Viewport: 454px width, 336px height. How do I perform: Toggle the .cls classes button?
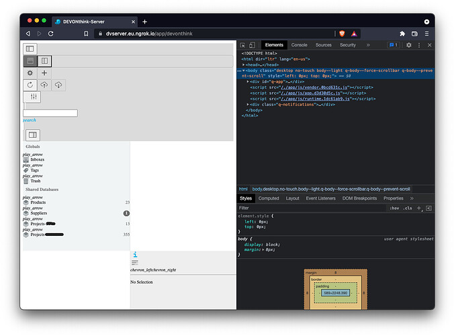point(408,208)
